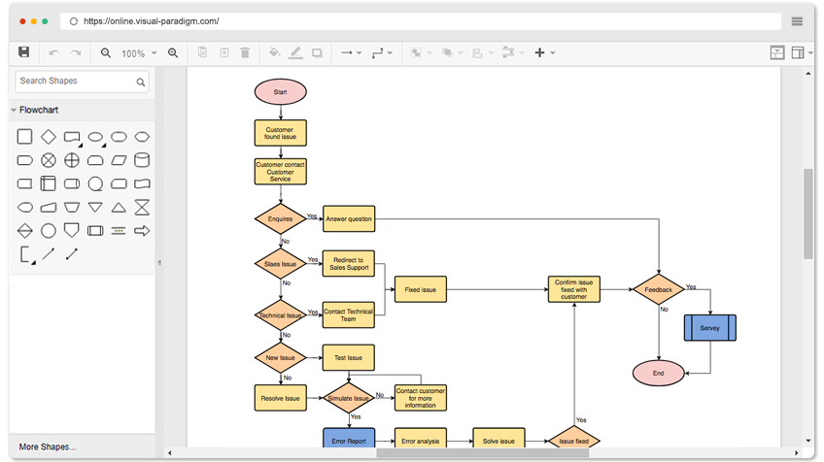Select the cylinder Database shape
824x462 pixels.
[x=142, y=160]
